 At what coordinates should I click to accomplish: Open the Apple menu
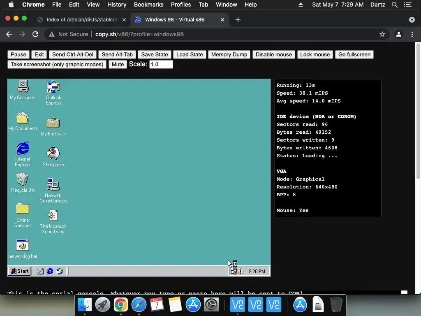click(11, 5)
